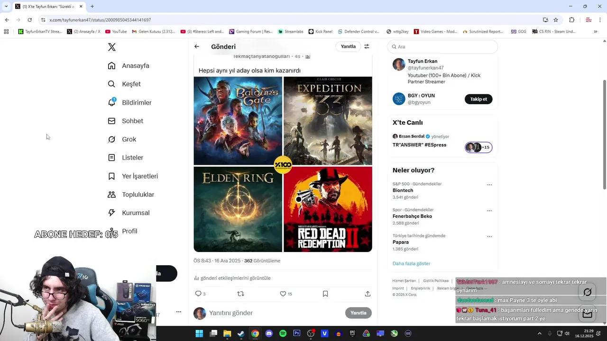Open YouTube bookmark
The width and height of the screenshot is (607, 341).
pyautogui.click(x=116, y=32)
